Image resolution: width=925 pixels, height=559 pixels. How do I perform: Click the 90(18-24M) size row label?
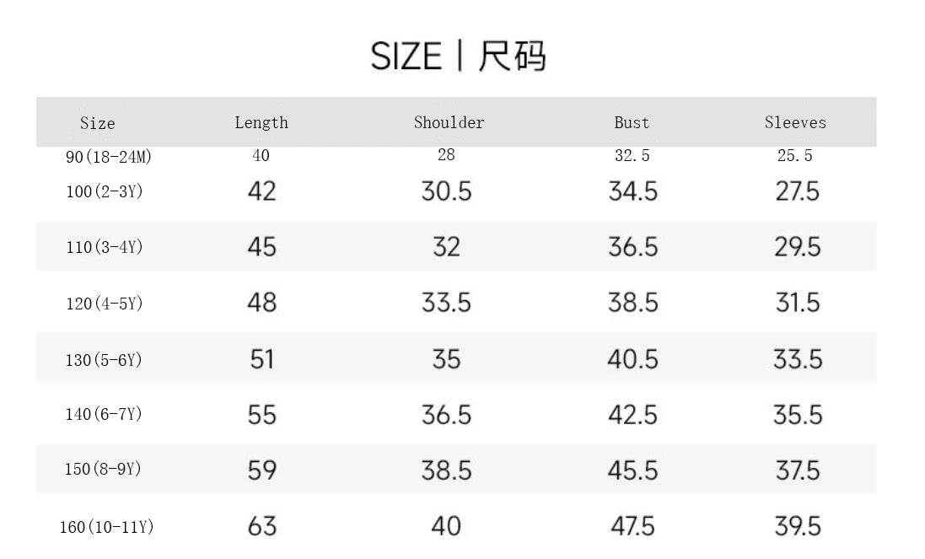[109, 158]
